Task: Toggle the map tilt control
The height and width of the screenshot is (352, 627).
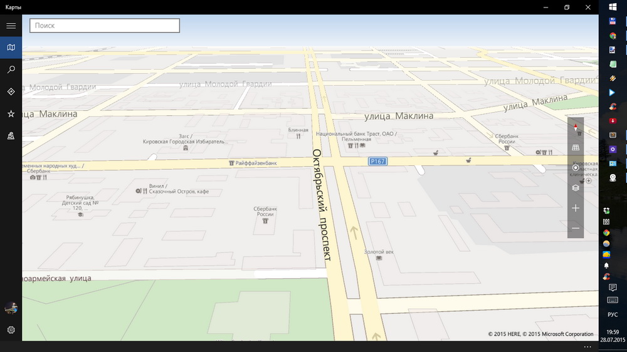Action: pyautogui.click(x=576, y=147)
